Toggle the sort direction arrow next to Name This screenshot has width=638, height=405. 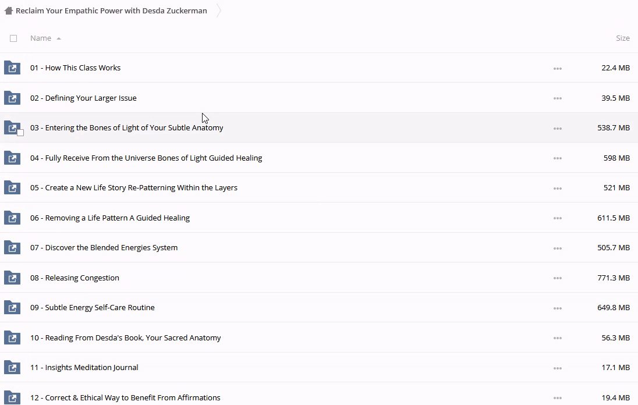pos(59,38)
